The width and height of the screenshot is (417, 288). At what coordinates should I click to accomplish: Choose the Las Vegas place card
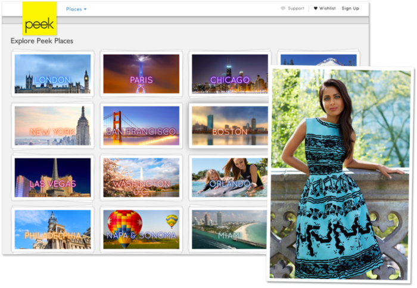[x=52, y=177]
